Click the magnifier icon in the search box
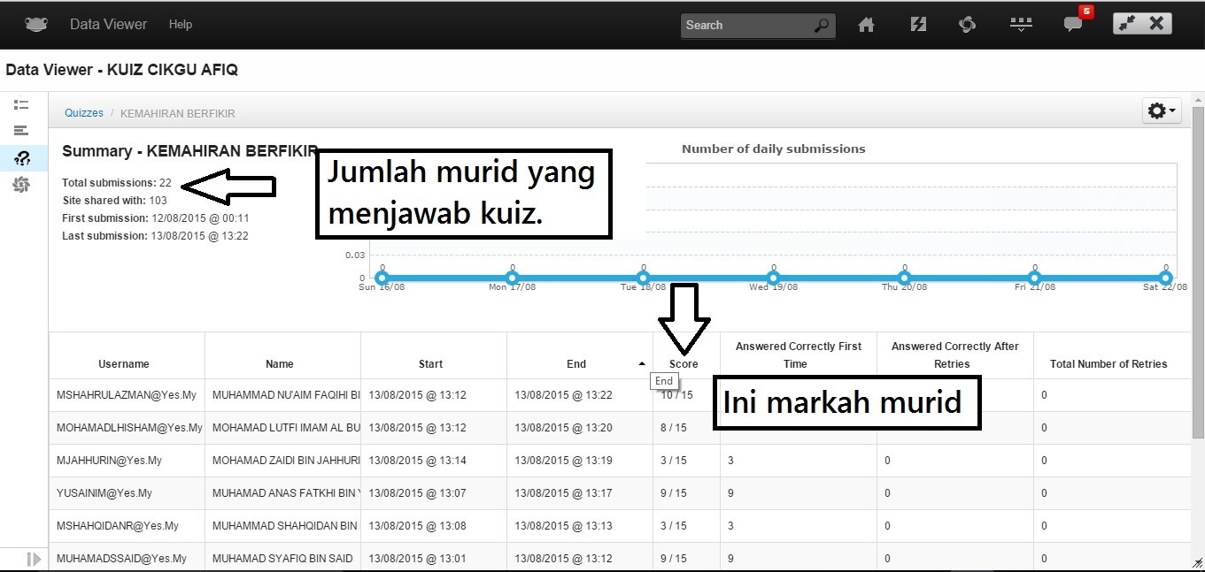 822,25
